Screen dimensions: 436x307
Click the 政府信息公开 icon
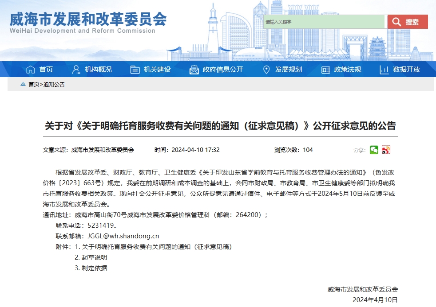(194, 70)
